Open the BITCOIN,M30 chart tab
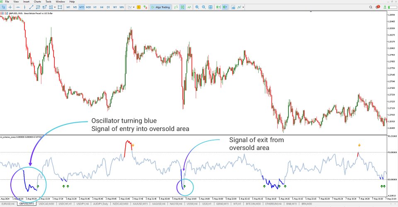Image resolution: width=398 pixels, height=207 pixels. [254, 204]
